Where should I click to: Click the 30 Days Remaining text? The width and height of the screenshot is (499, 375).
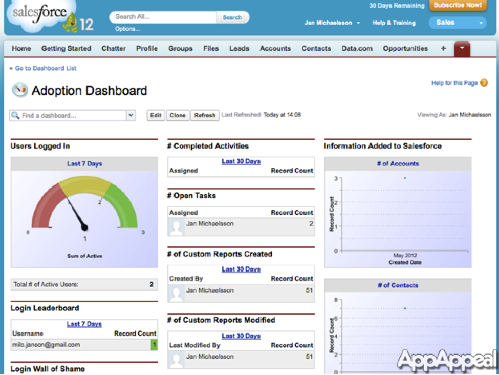click(397, 6)
